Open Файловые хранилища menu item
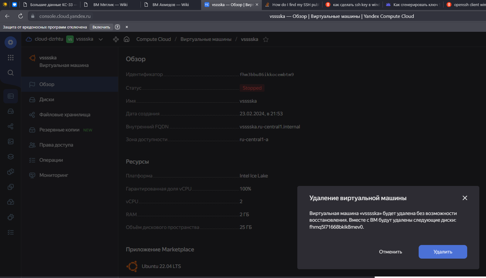486x278 pixels. pos(70,114)
